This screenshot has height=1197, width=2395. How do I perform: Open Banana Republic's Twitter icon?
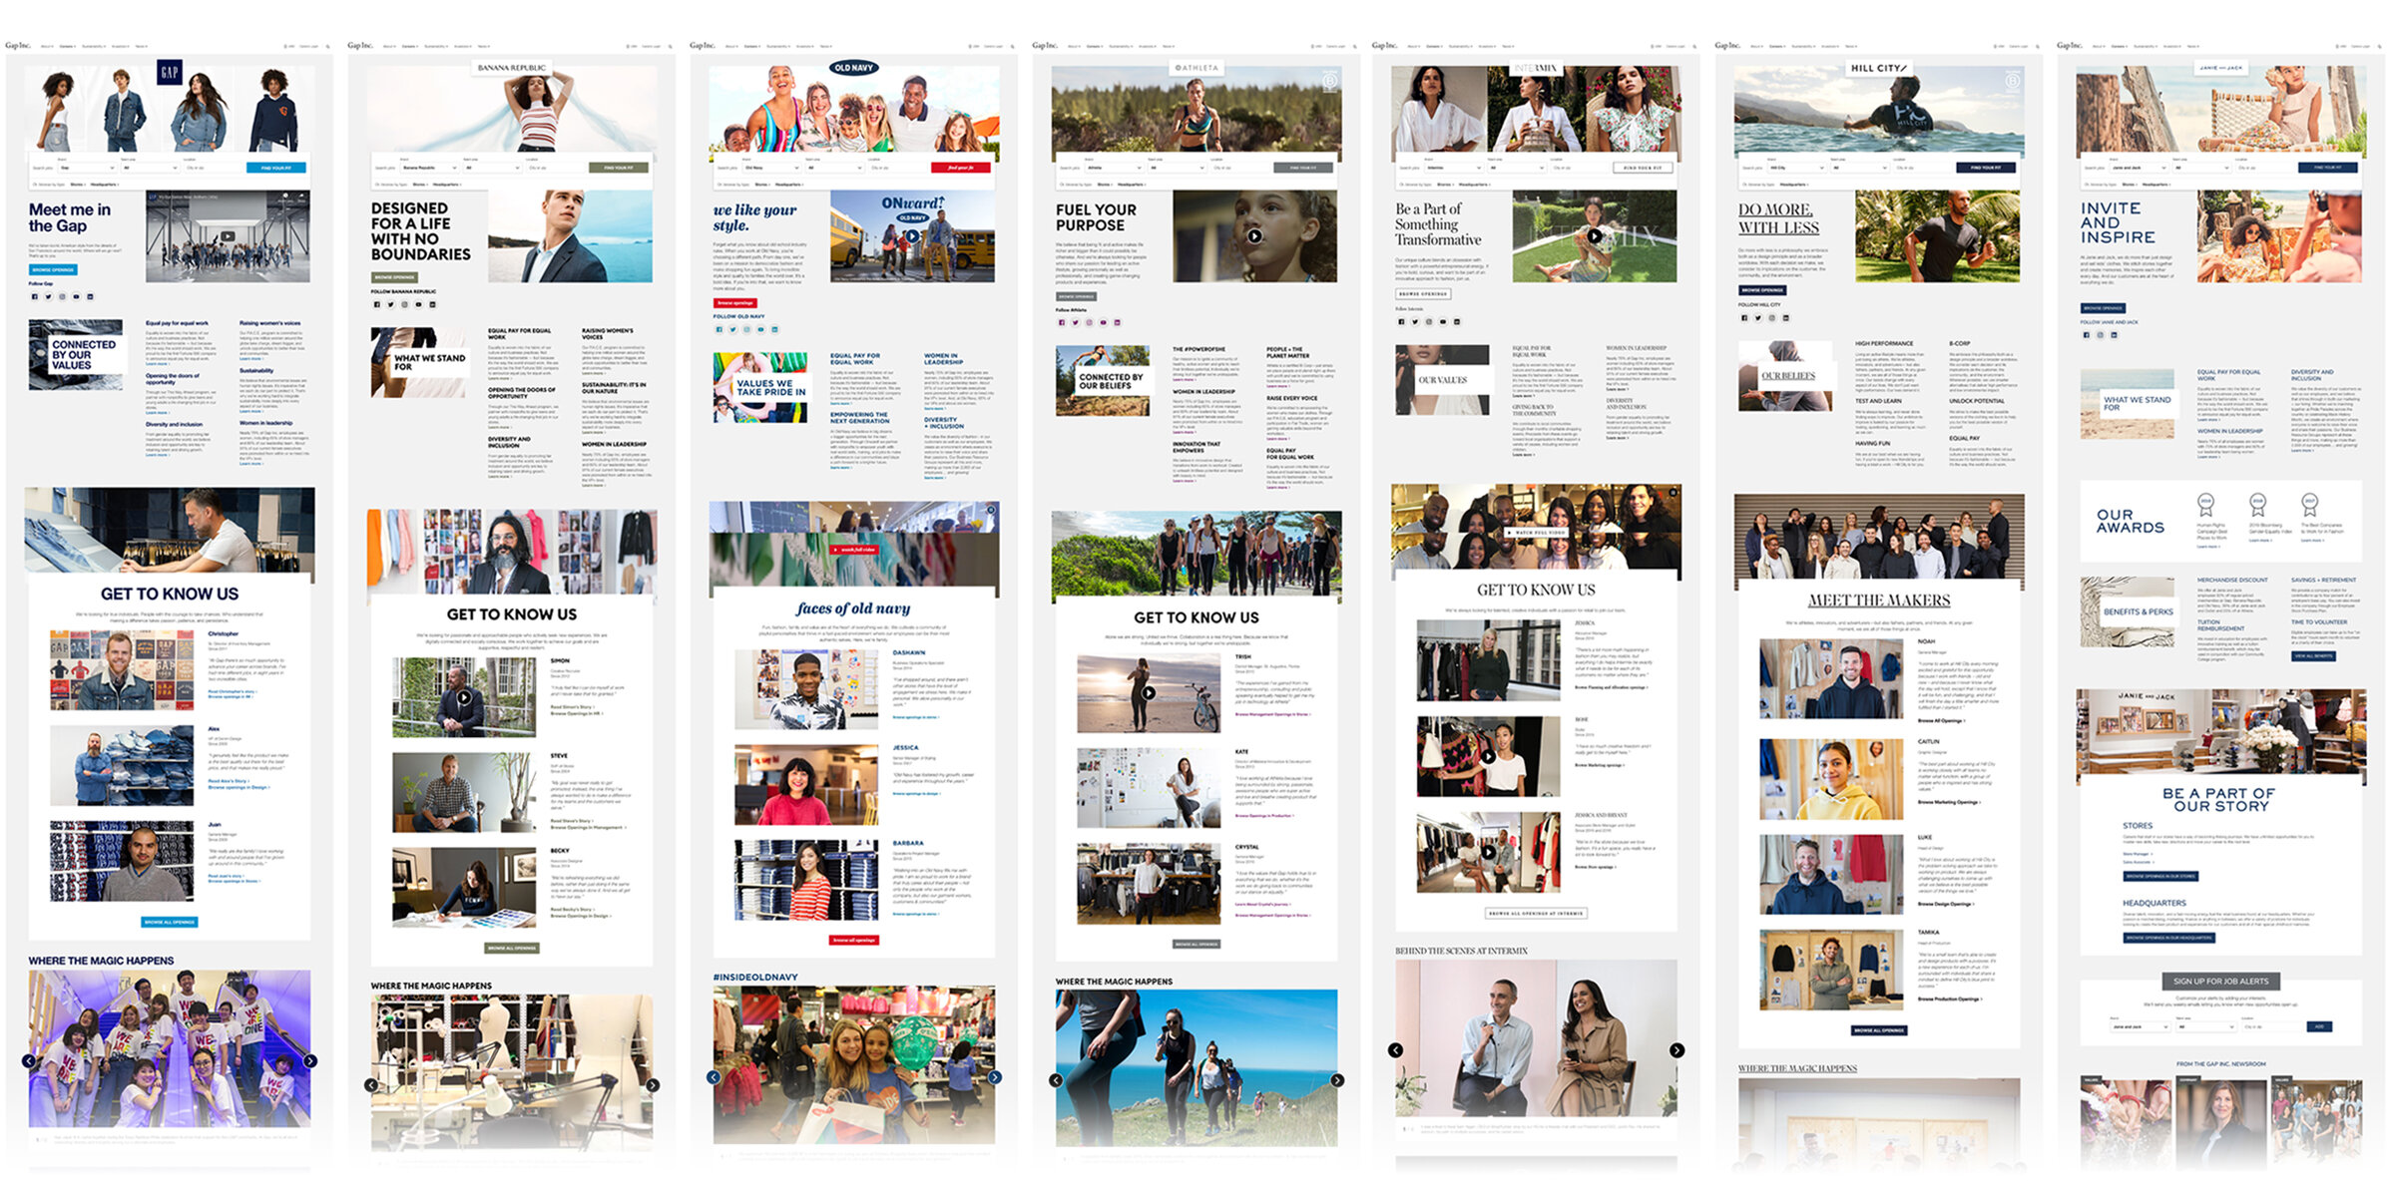pos(390,304)
